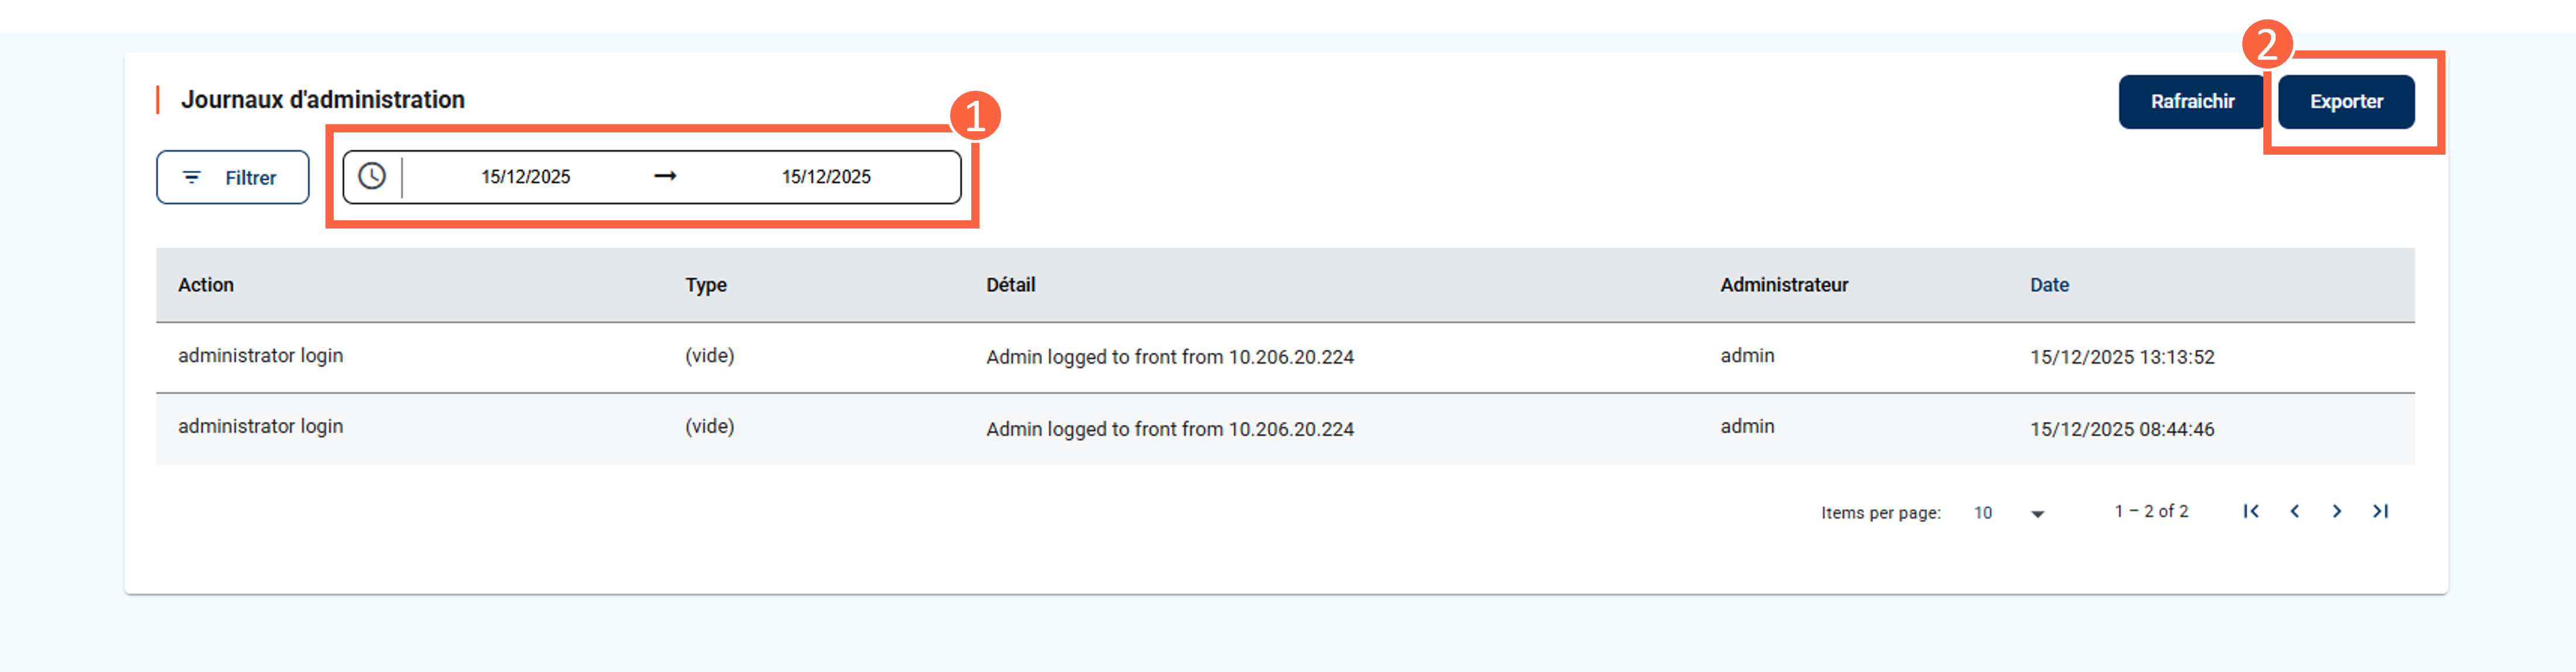Click the Administrateur column header
Viewport: 2576px width, 672px height.
1783,285
